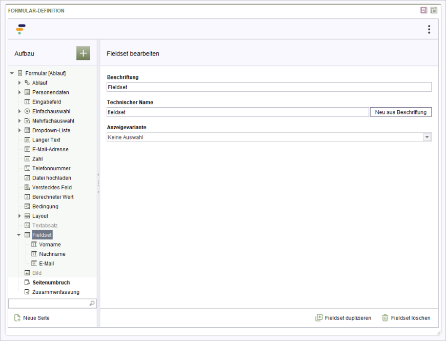Image resolution: width=446 pixels, height=341 pixels.
Task: Focus the Technischer Name field
Action: (x=237, y=112)
